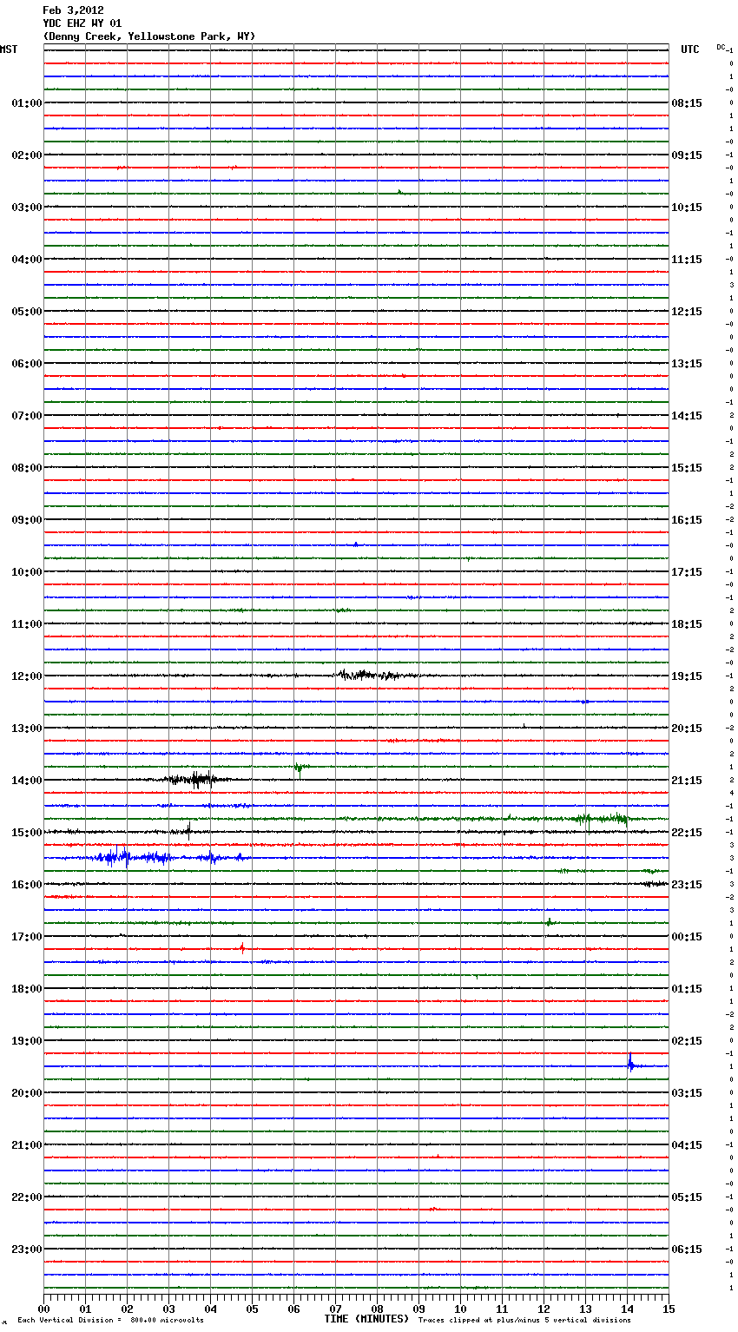Image resolution: width=738 pixels, height=1332 pixels.
Task: Click the 13:15 UTC time label
Action: tap(687, 363)
